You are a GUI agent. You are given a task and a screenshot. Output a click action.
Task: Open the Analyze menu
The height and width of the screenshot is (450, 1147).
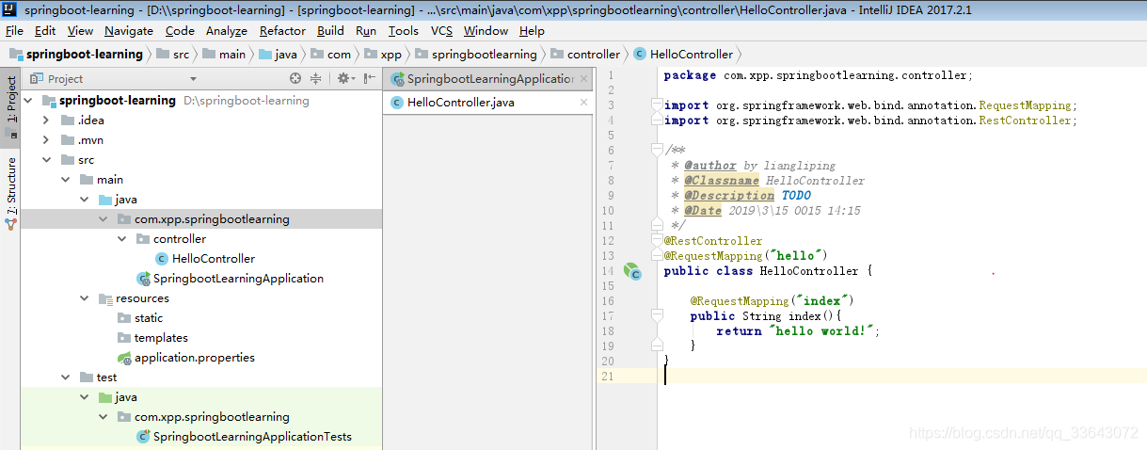pyautogui.click(x=226, y=31)
